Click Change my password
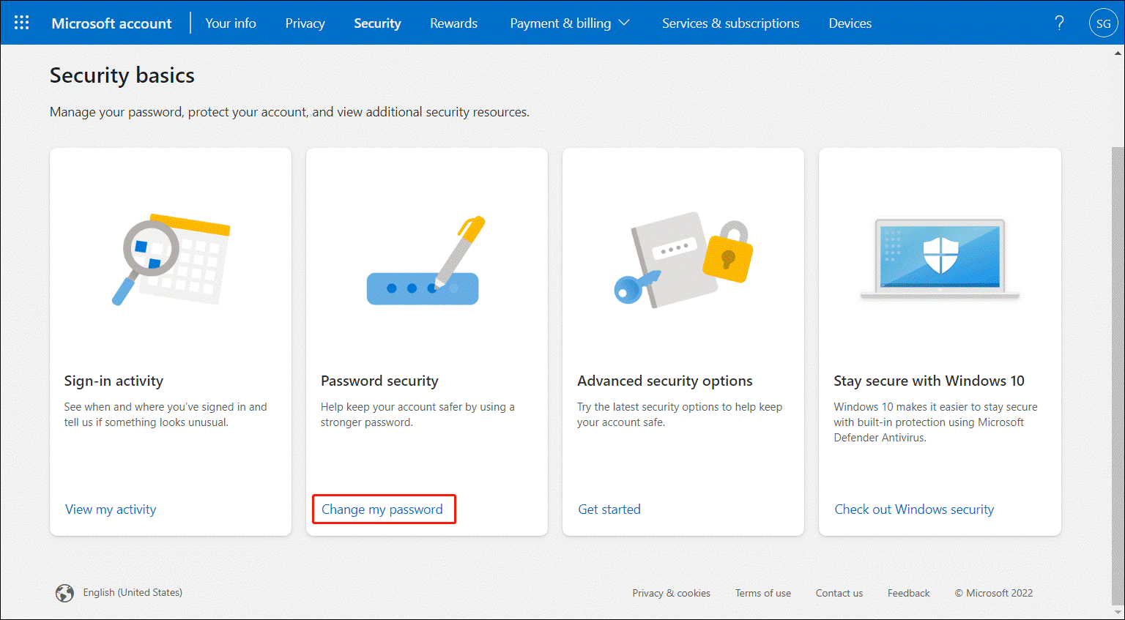Screen dimensions: 1125x620 (x=383, y=509)
